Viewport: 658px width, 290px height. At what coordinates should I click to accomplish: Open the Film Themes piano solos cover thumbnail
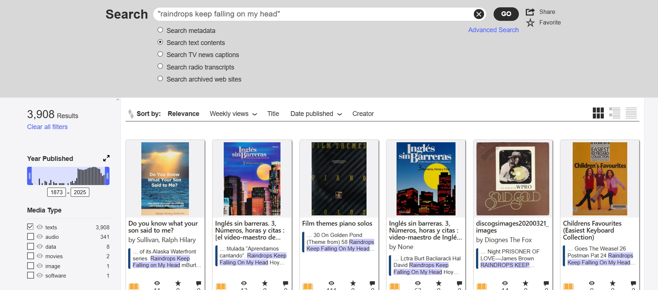coord(339,179)
